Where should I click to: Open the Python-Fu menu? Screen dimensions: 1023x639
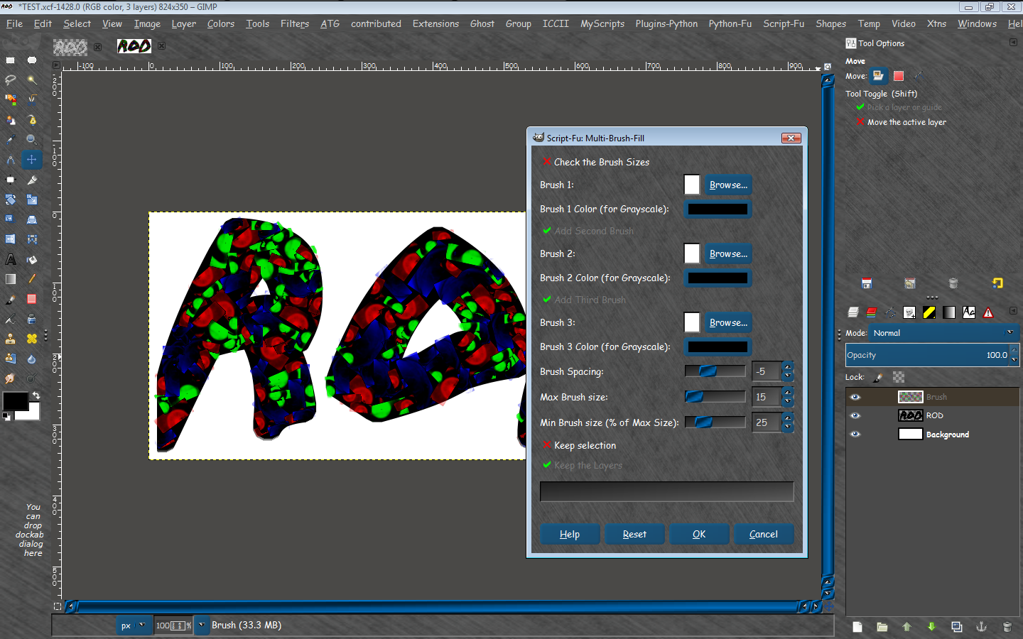730,23
